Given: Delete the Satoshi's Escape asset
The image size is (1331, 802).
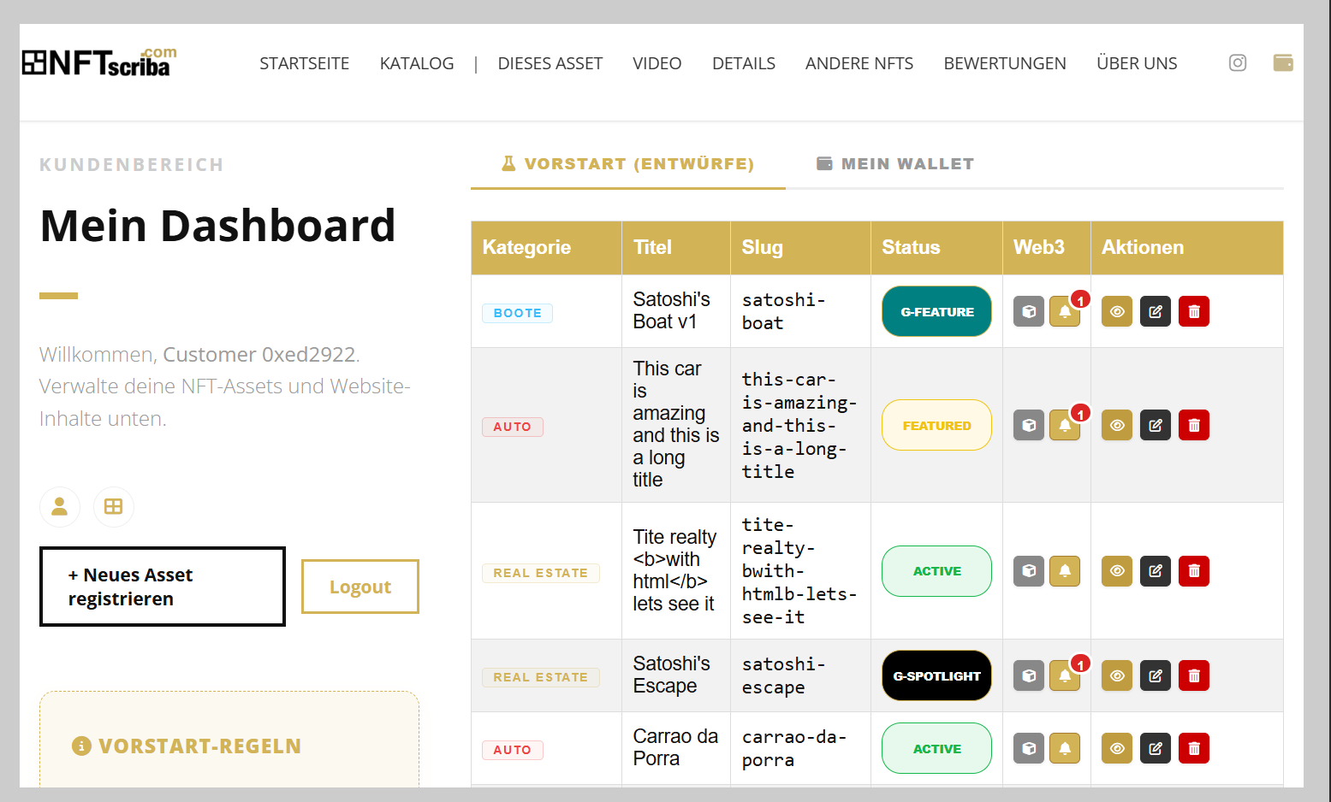Looking at the screenshot, I should tap(1194, 675).
